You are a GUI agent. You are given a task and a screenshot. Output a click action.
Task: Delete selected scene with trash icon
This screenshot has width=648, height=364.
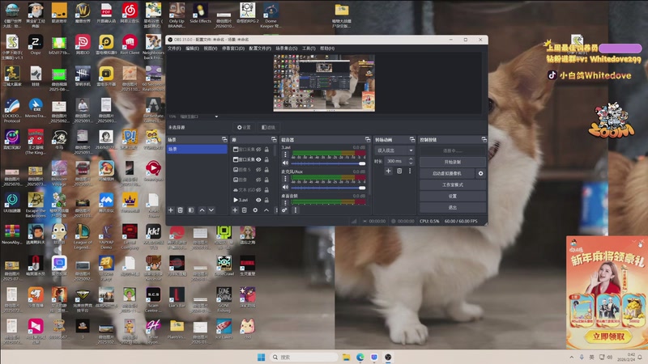coord(180,210)
